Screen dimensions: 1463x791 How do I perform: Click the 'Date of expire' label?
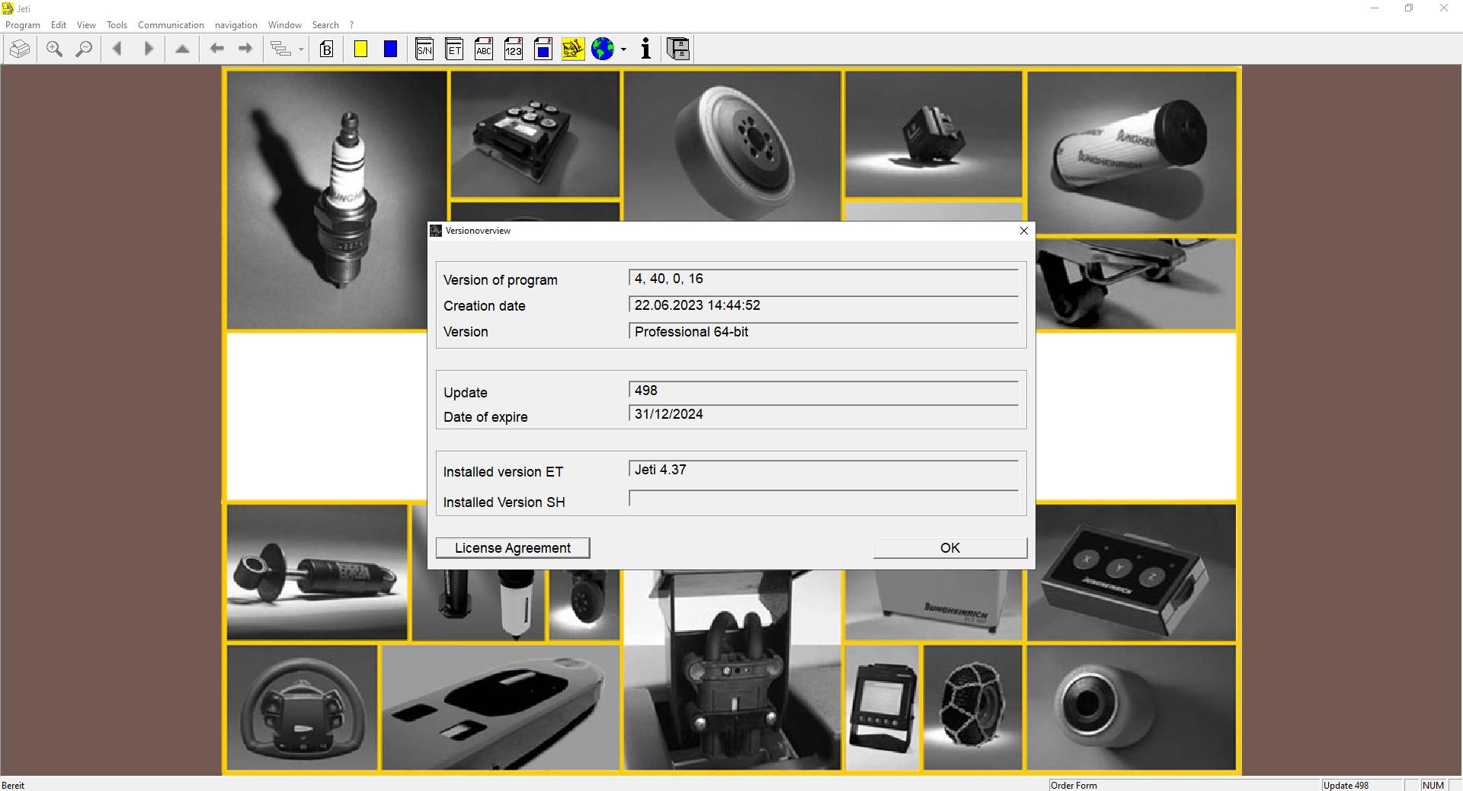[x=485, y=417]
